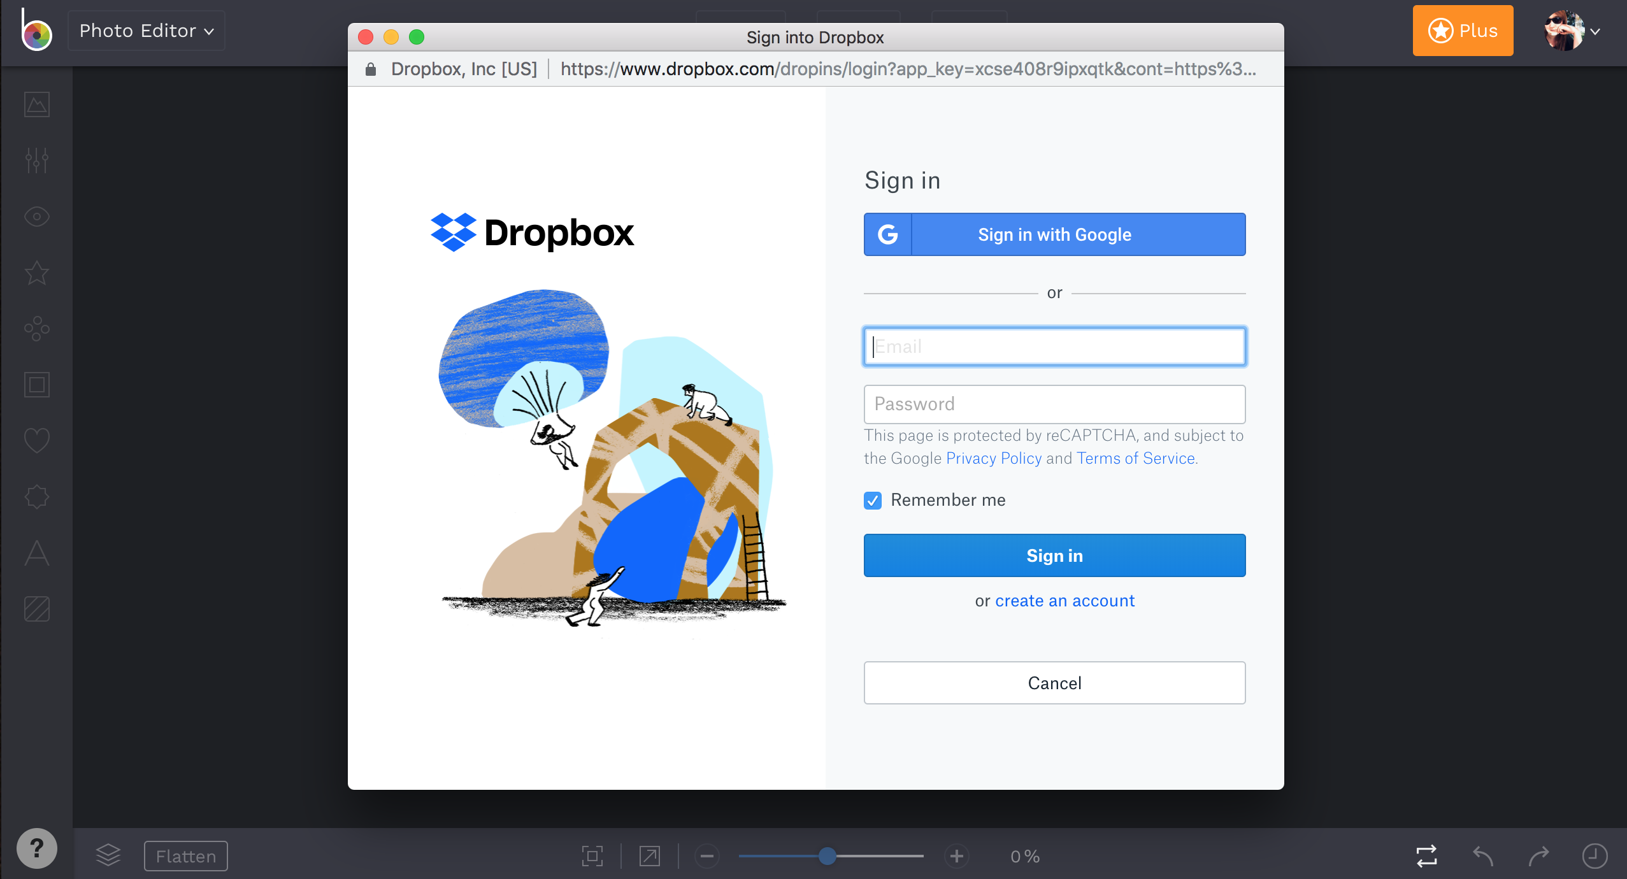Image resolution: width=1627 pixels, height=879 pixels.
Task: Open the Overlays heart tool
Action: pos(37,441)
